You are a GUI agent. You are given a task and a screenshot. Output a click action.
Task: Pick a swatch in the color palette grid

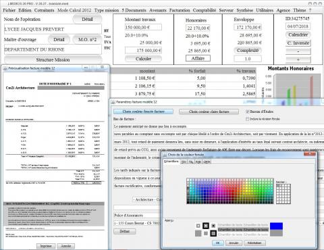tap(230, 191)
